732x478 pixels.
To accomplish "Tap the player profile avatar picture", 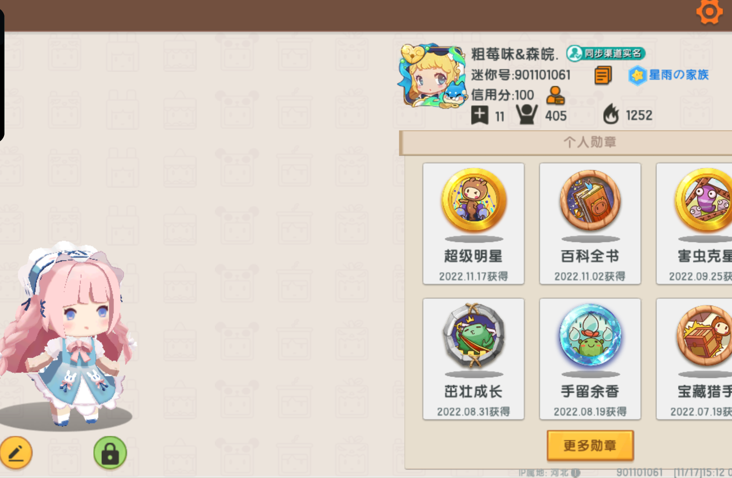I will (433, 75).
